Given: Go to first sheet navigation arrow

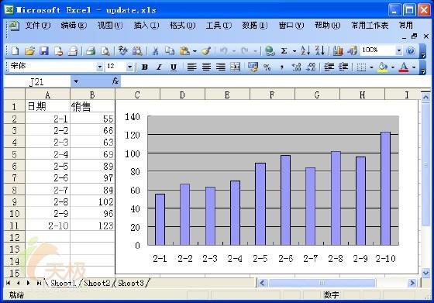Looking at the screenshot, I should click(9, 283).
